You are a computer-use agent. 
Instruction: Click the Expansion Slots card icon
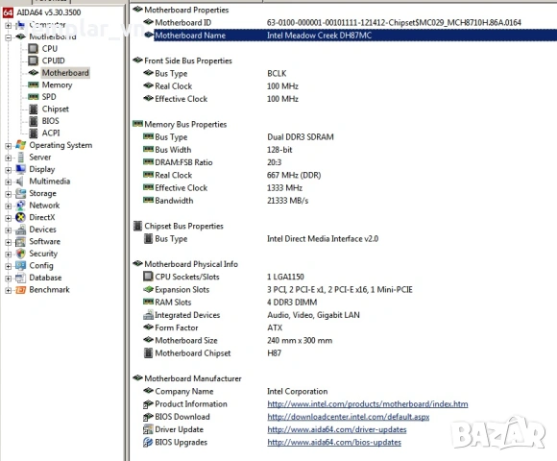pyautogui.click(x=148, y=289)
